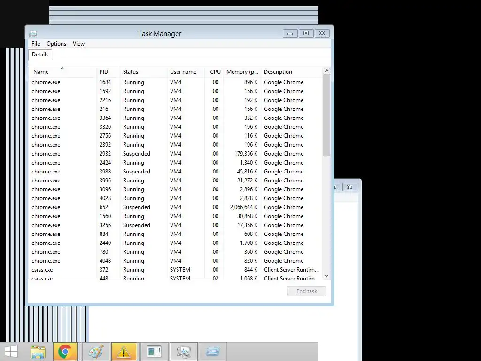Select the process with PID 2392
The image size is (481, 361).
[176, 145]
